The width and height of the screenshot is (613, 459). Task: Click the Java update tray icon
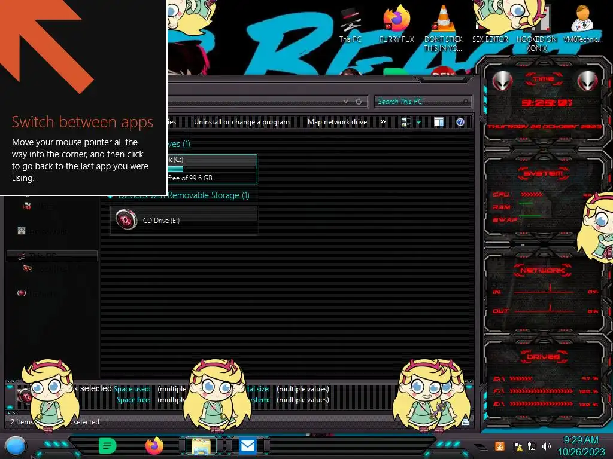pos(499,446)
